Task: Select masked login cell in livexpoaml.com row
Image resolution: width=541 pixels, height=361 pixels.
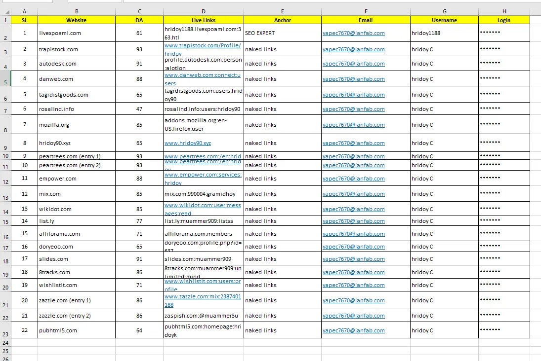Action: point(504,33)
